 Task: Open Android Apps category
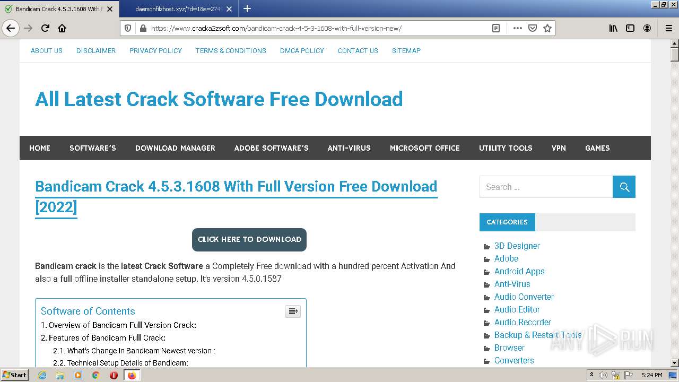pos(519,271)
